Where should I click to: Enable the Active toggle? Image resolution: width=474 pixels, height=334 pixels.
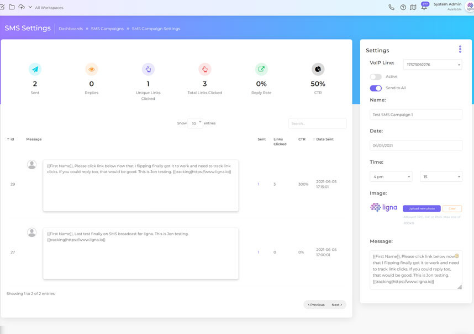[x=376, y=77]
